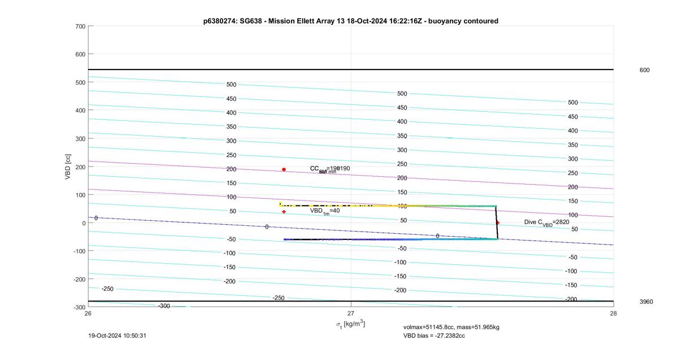This screenshot has height=345, width=678.
Task: Click the 3960 label right of plot
Action: click(646, 302)
